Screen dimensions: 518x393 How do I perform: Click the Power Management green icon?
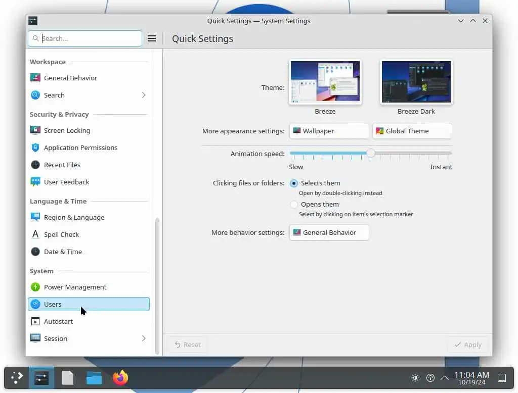35,287
